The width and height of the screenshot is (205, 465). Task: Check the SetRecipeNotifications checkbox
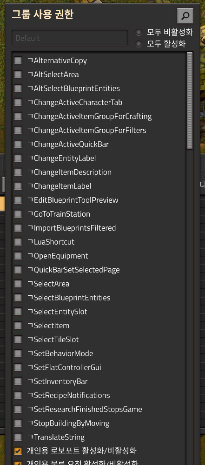[18, 395]
